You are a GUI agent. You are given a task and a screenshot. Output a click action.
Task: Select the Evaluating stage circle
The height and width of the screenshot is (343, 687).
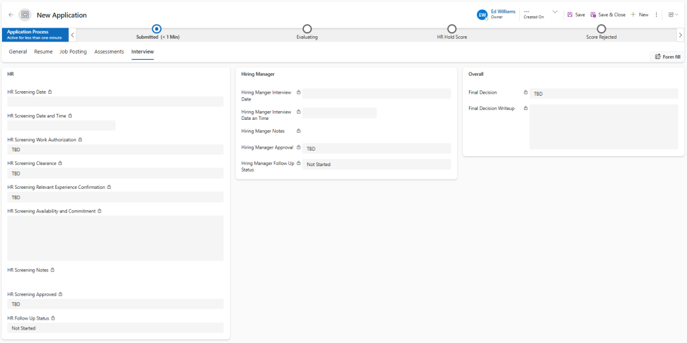[307, 29]
